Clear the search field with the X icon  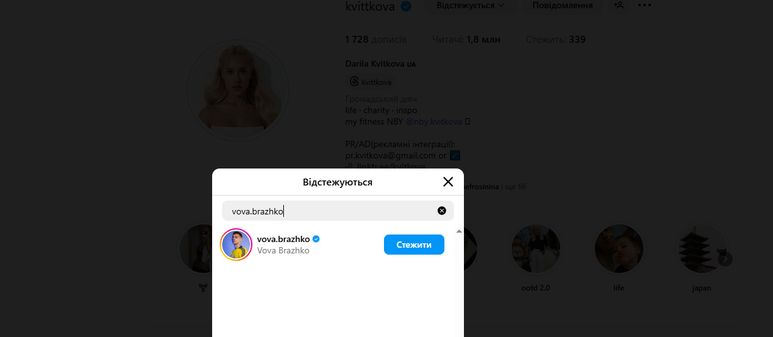[442, 211]
